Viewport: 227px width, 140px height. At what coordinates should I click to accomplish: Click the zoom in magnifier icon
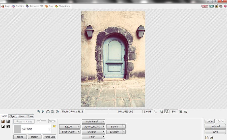pyautogui.click(x=180, y=111)
